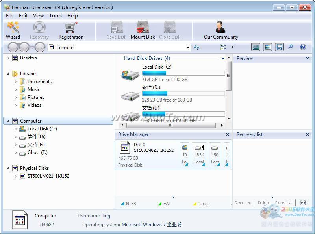Click the Close Disk toolbar icon

tap(170, 27)
